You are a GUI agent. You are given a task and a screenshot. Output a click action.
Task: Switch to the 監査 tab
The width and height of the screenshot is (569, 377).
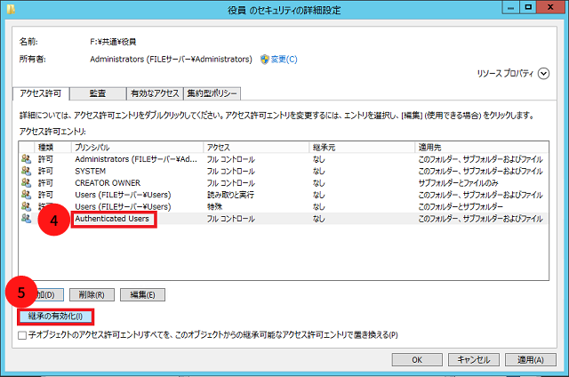pyautogui.click(x=98, y=93)
